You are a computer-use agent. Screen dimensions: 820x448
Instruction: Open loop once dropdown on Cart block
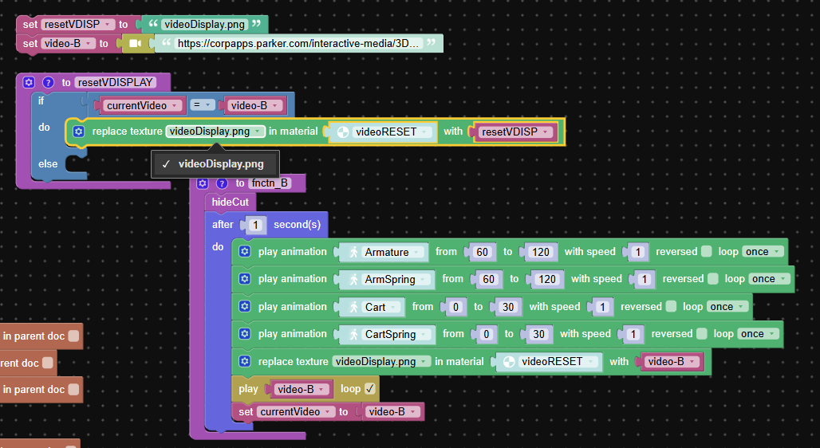(727, 306)
